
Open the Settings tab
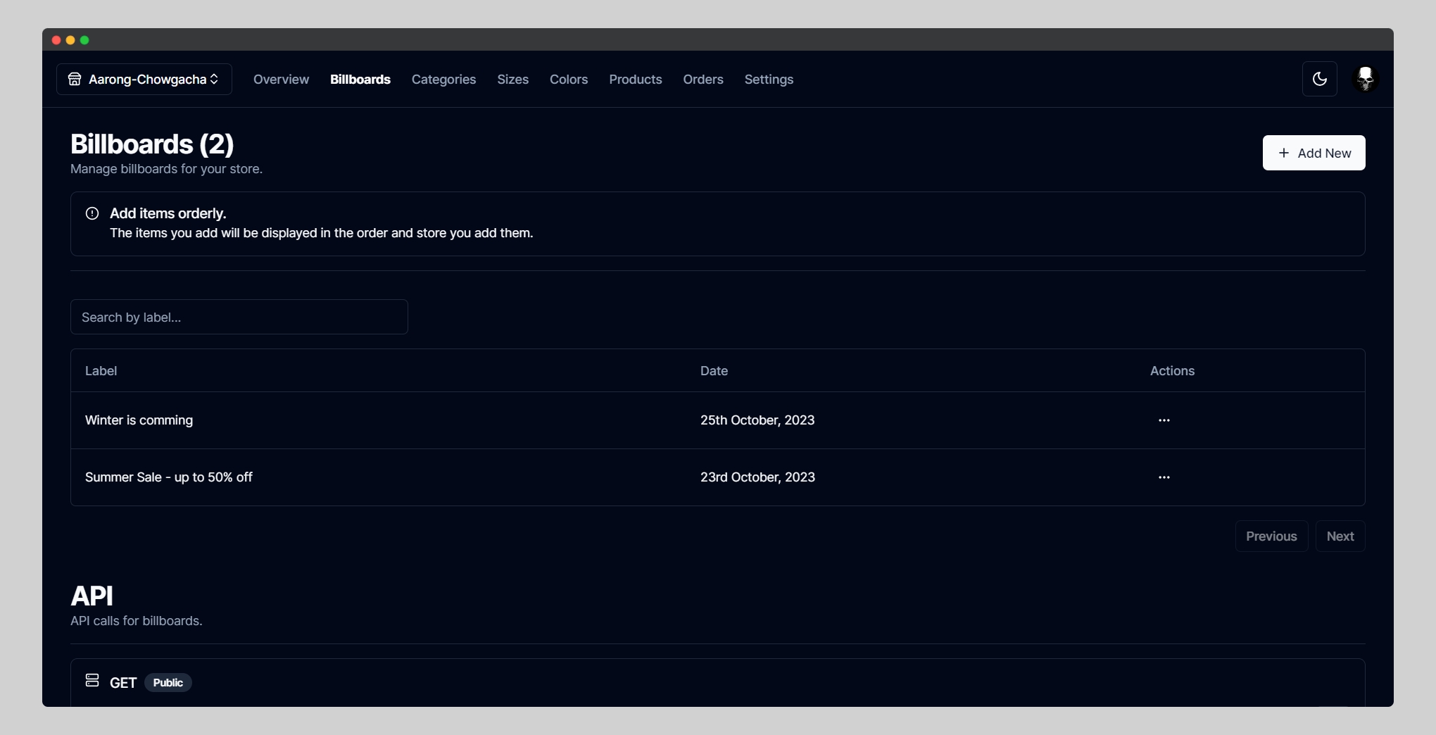[x=769, y=80]
